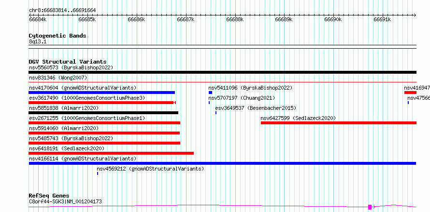The height and width of the screenshot is (212, 430).
Task: Open nsv4170604 (gnomADStructuralVariants) label
Action: (83, 88)
